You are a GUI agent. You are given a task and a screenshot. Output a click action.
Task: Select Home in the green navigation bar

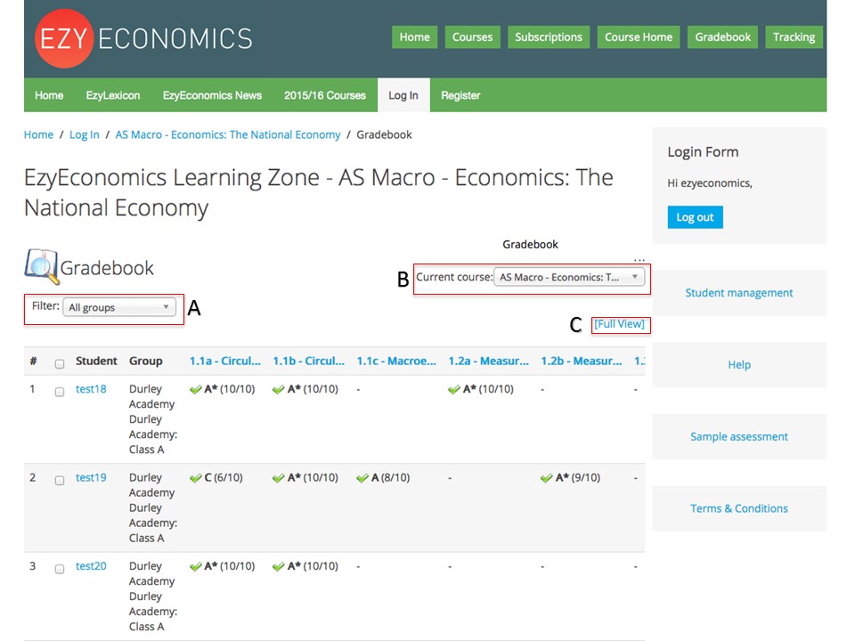point(49,95)
